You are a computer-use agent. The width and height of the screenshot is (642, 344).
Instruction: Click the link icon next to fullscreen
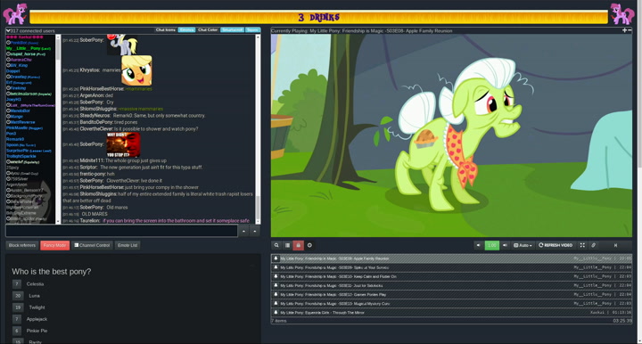click(593, 245)
